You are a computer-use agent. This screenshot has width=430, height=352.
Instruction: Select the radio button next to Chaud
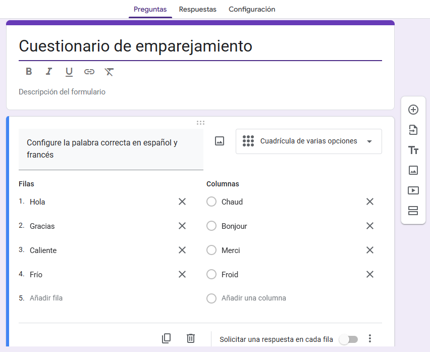point(211,202)
